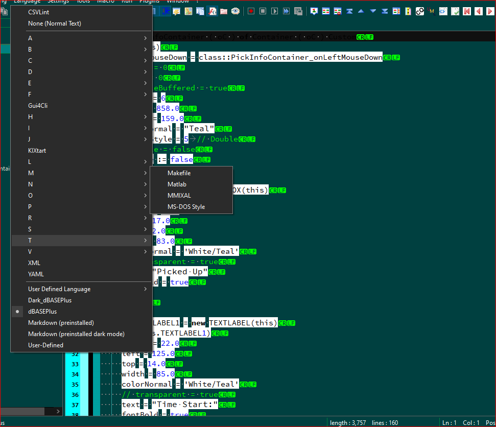
Task: Stop macro recording square icon
Action: 263,11
